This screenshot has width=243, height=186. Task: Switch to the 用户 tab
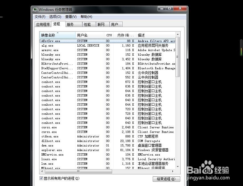tap(116, 24)
